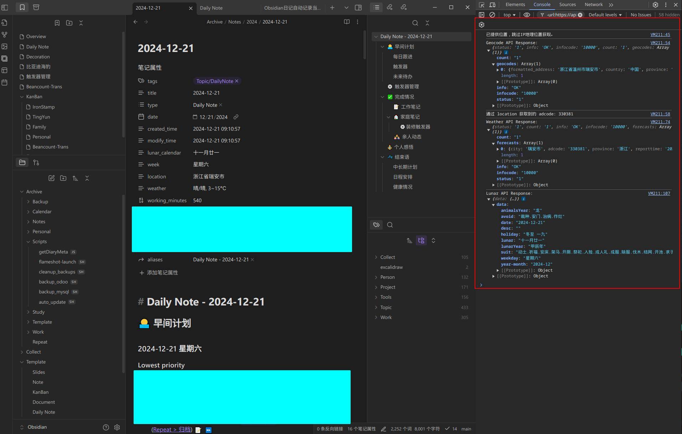The width and height of the screenshot is (682, 434).
Task: Clear the DevTools console
Action: pos(492,15)
